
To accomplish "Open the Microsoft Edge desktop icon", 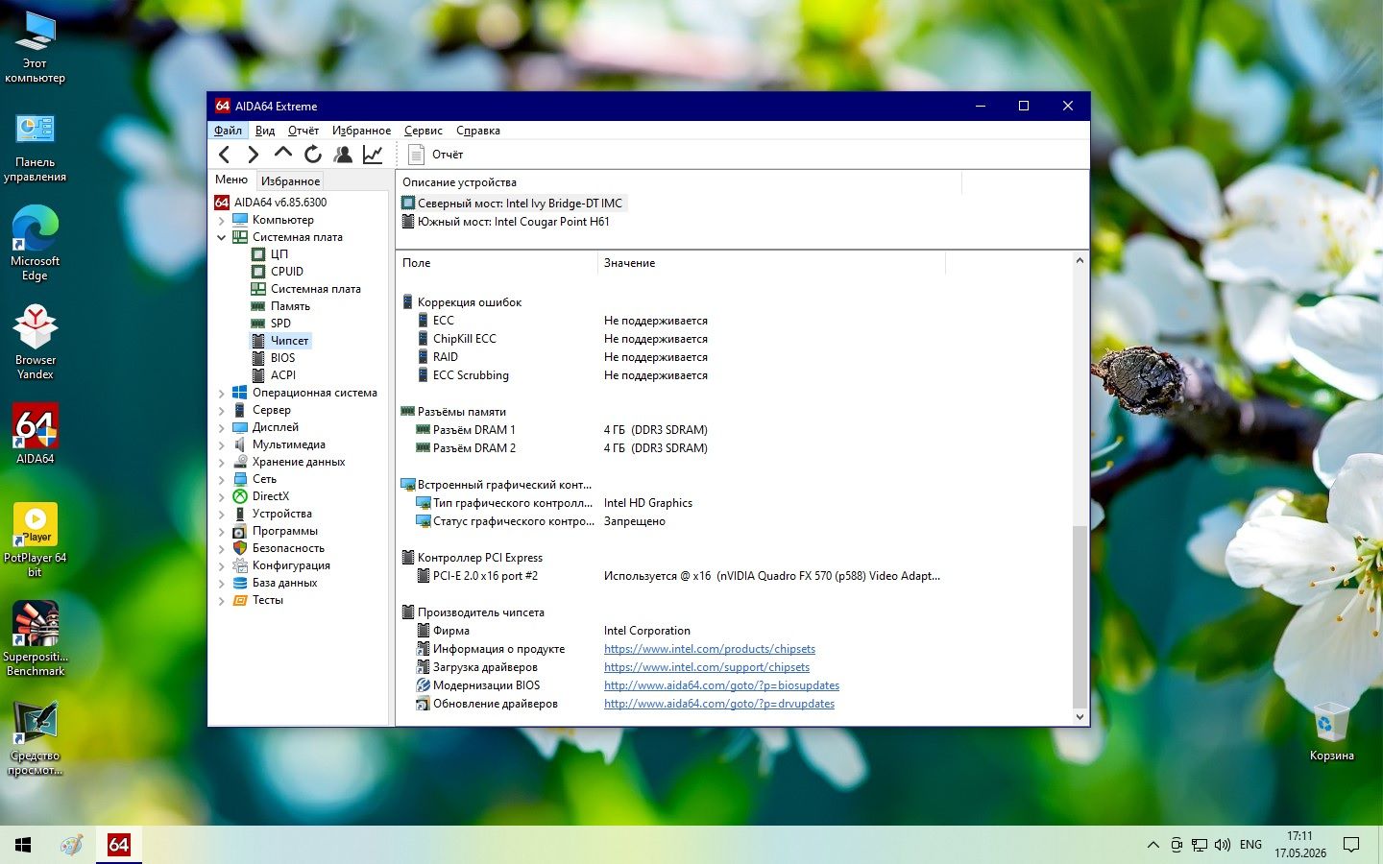I will pyautogui.click(x=35, y=244).
